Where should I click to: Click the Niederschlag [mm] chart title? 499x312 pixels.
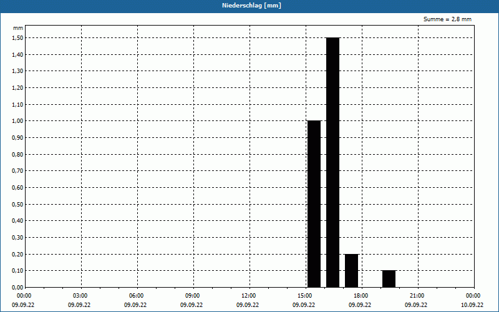[251, 6]
